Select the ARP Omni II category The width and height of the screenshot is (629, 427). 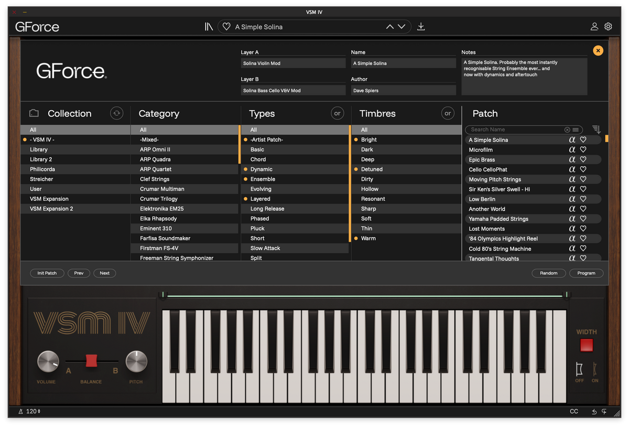click(185, 150)
